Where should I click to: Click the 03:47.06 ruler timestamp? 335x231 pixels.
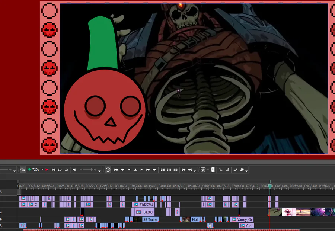(135, 186)
